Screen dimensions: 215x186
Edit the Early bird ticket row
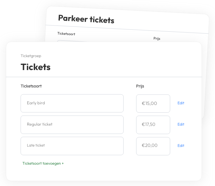click(181, 103)
